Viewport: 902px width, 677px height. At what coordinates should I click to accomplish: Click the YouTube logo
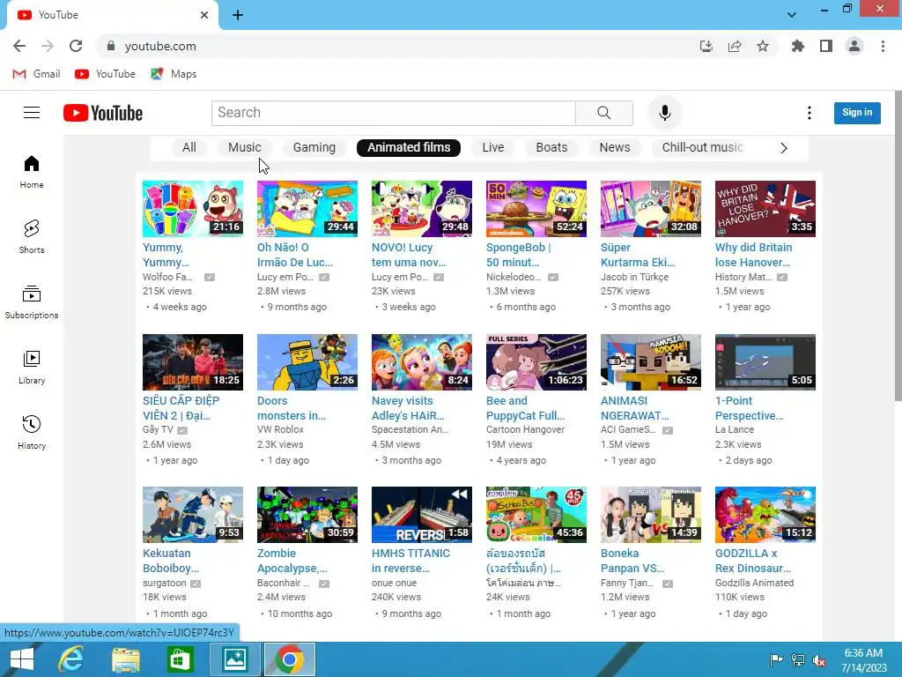tap(103, 113)
